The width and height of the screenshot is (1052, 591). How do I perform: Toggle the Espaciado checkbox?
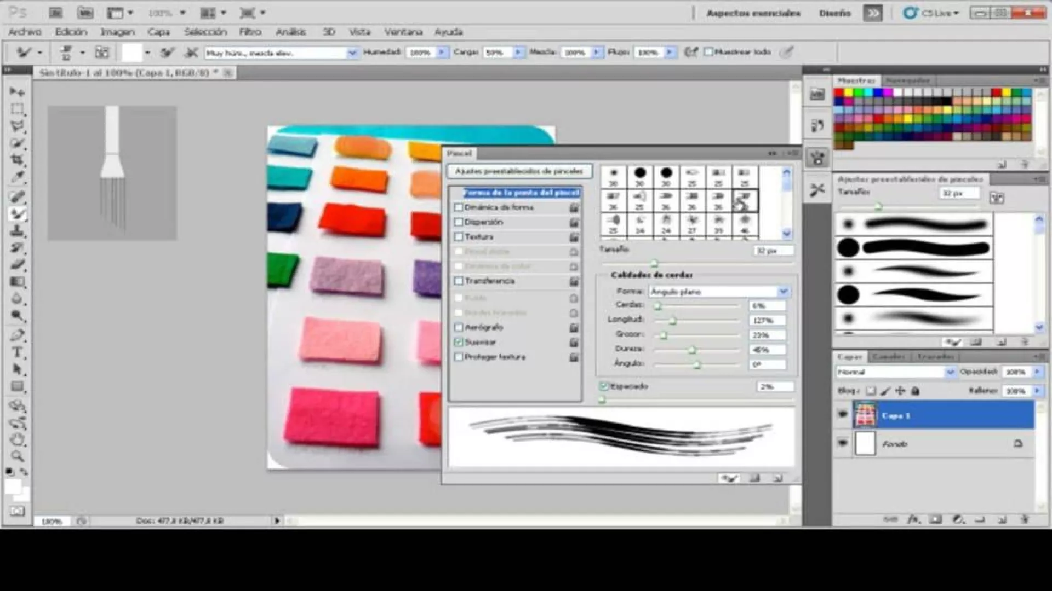[604, 386]
